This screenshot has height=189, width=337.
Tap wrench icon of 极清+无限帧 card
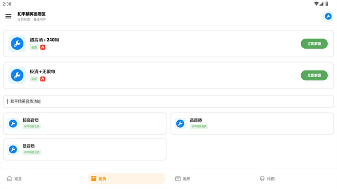tap(17, 76)
